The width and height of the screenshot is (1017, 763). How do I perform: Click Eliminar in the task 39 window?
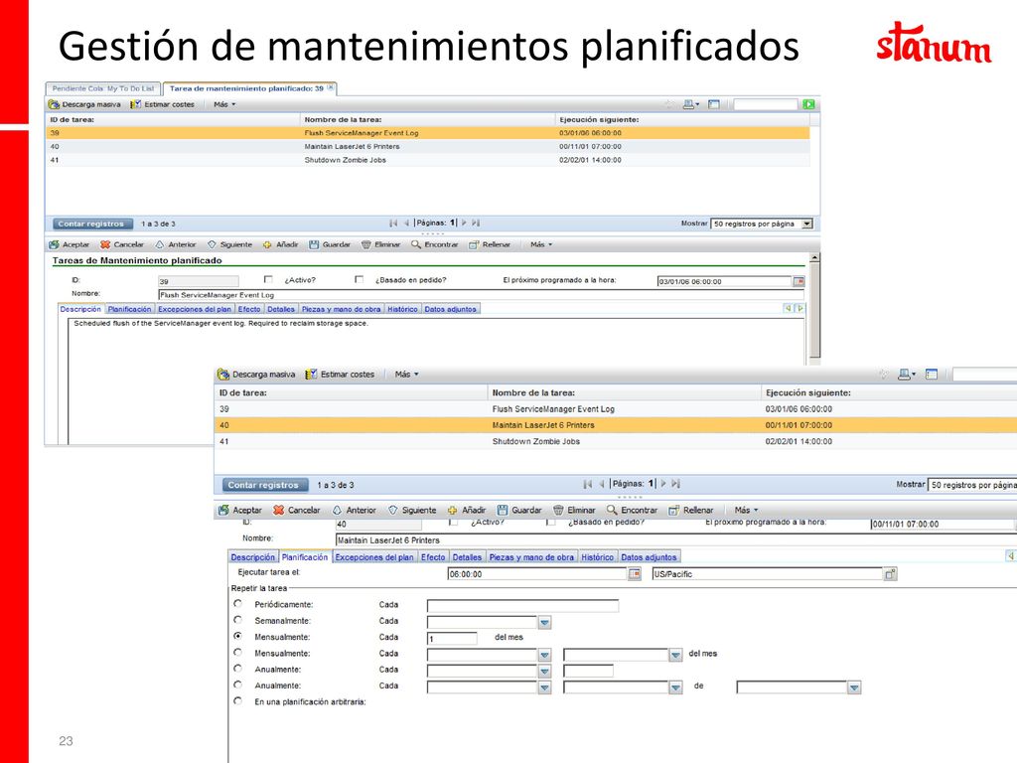[x=380, y=244]
